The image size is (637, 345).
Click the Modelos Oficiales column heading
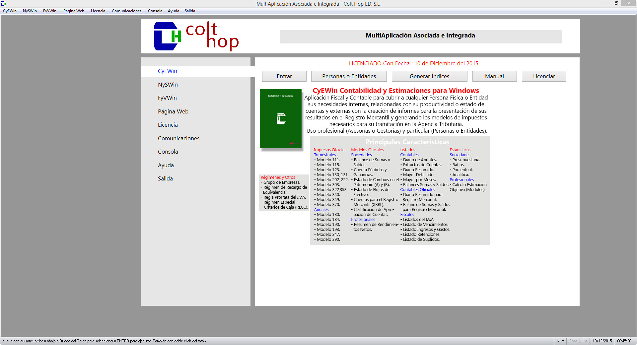[367, 150]
